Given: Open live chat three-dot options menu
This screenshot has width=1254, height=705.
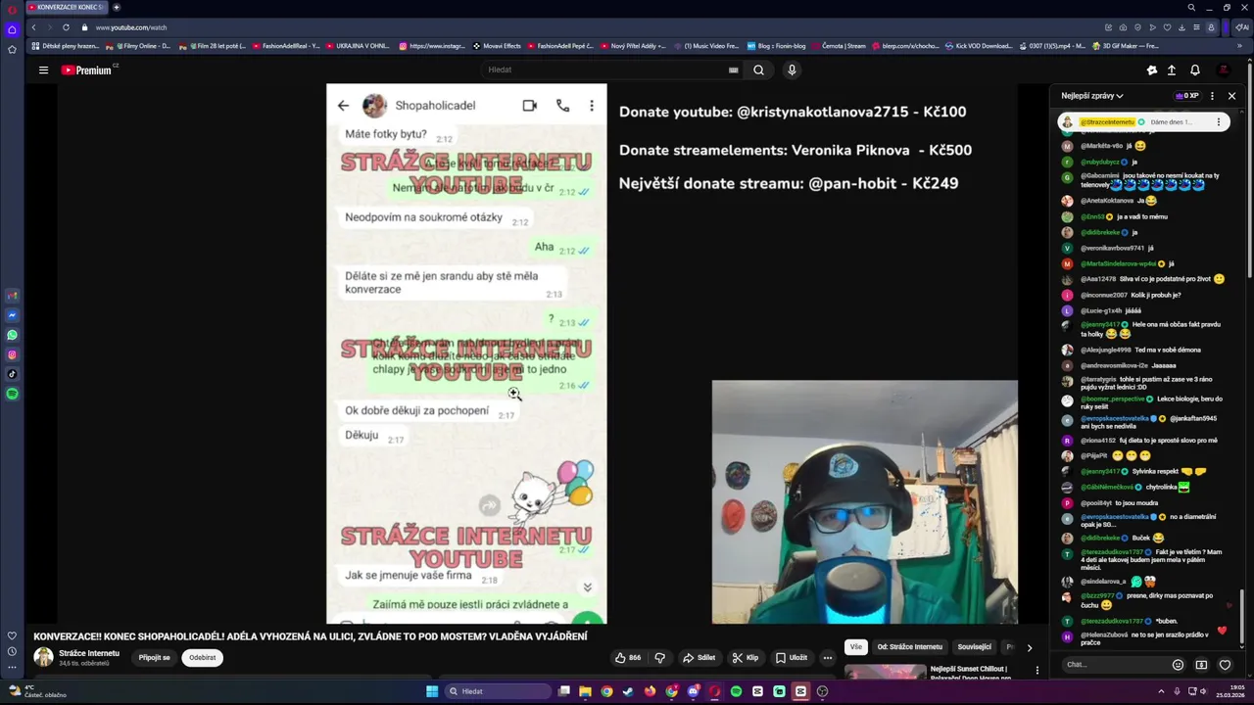Looking at the screenshot, I should pos(1212,96).
